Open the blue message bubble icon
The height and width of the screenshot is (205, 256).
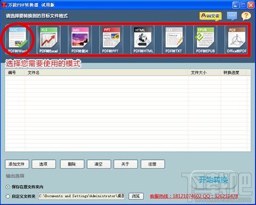232,16
